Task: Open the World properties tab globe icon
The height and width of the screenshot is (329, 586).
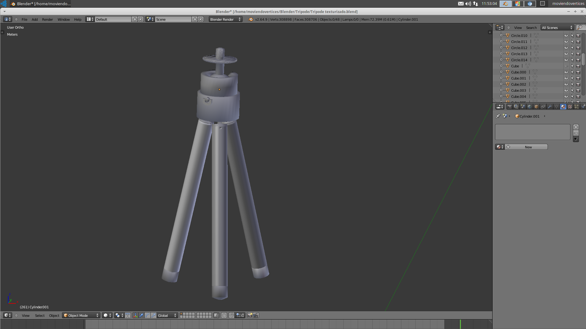Action: tap(530, 107)
